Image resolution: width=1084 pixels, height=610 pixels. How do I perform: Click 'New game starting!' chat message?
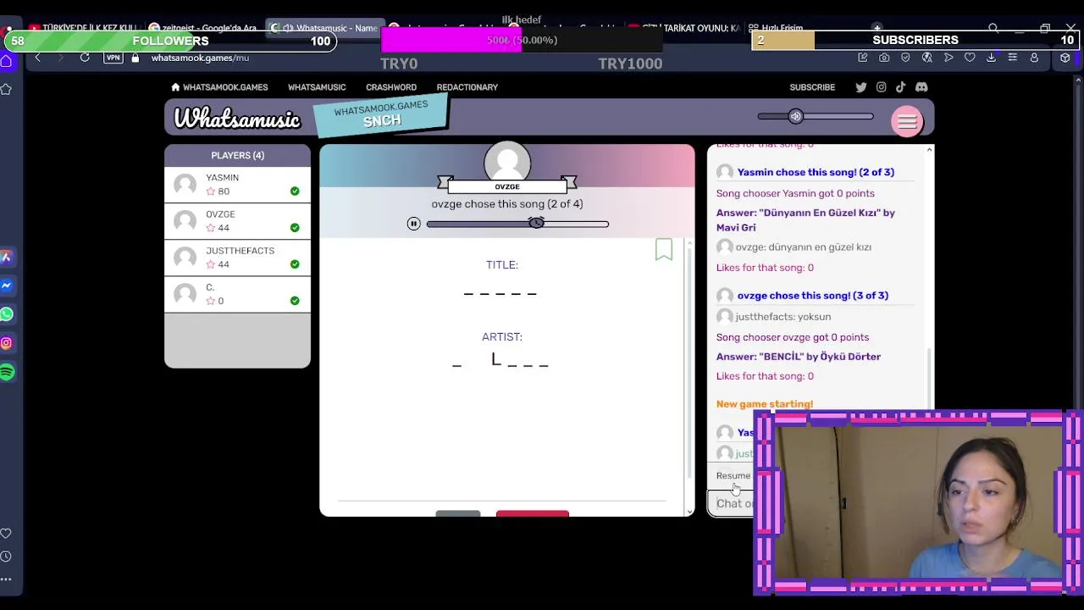765,404
